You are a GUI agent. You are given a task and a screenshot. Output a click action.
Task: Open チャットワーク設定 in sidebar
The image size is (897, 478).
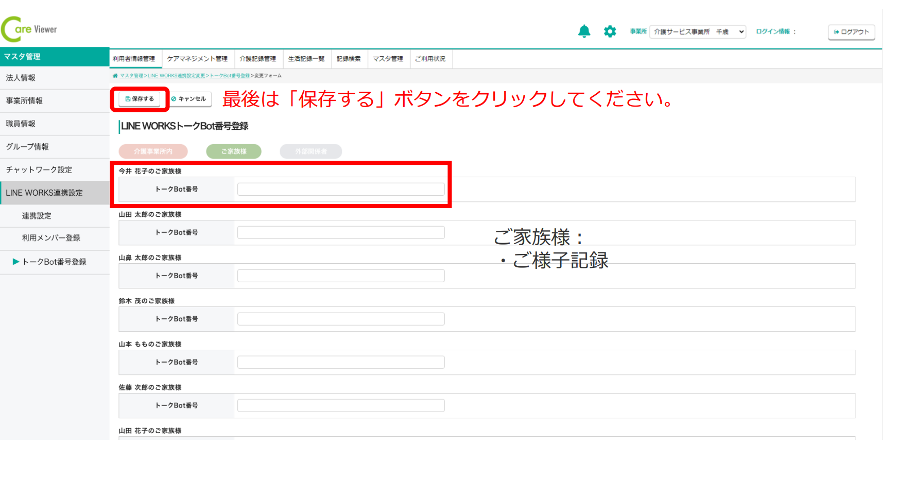point(39,169)
